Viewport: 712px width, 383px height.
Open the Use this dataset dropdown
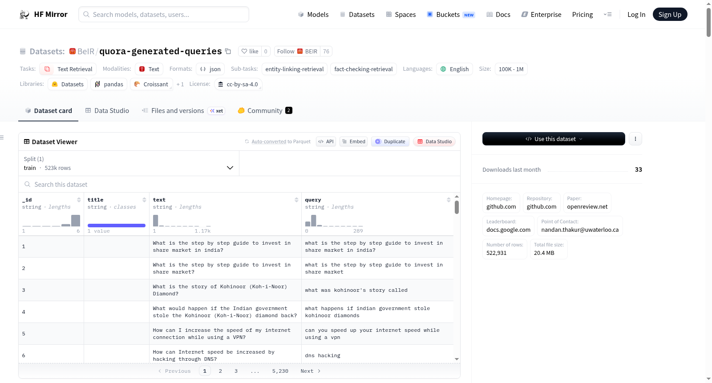point(554,139)
